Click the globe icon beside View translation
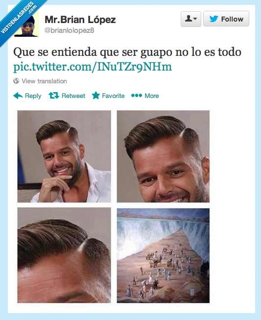This screenshot has height=320, width=261. coord(16,81)
